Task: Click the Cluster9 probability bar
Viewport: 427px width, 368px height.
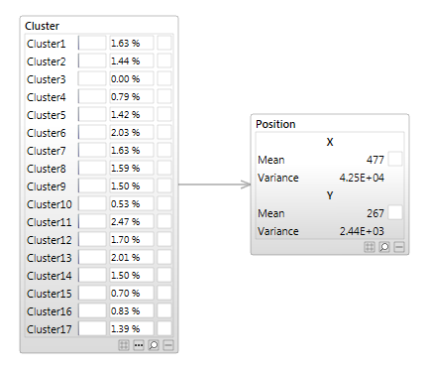Action: tap(92, 185)
